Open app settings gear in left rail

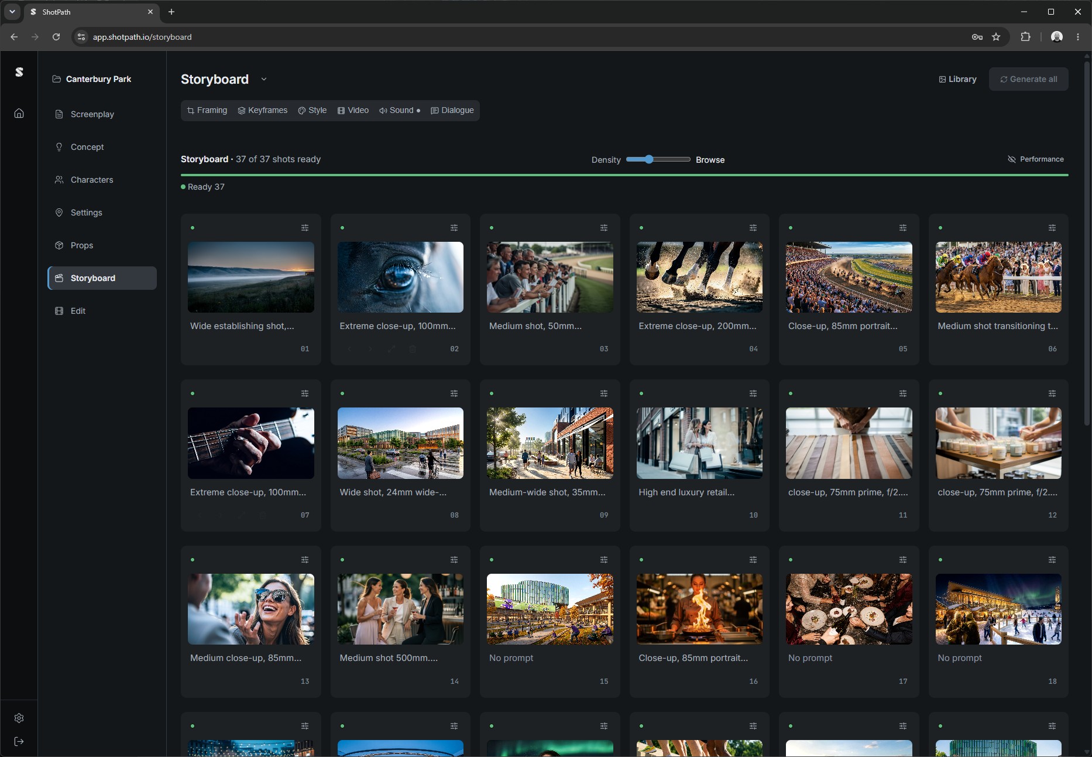point(19,718)
